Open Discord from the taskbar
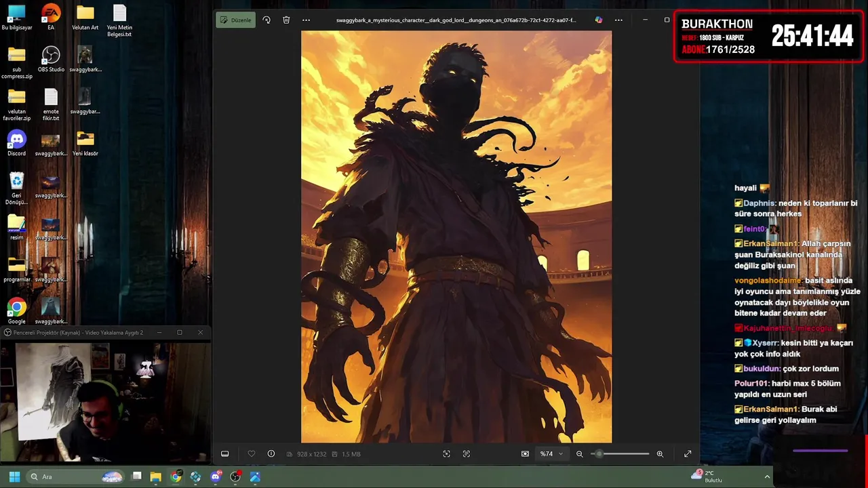Screen dimensions: 868x488 (216, 476)
